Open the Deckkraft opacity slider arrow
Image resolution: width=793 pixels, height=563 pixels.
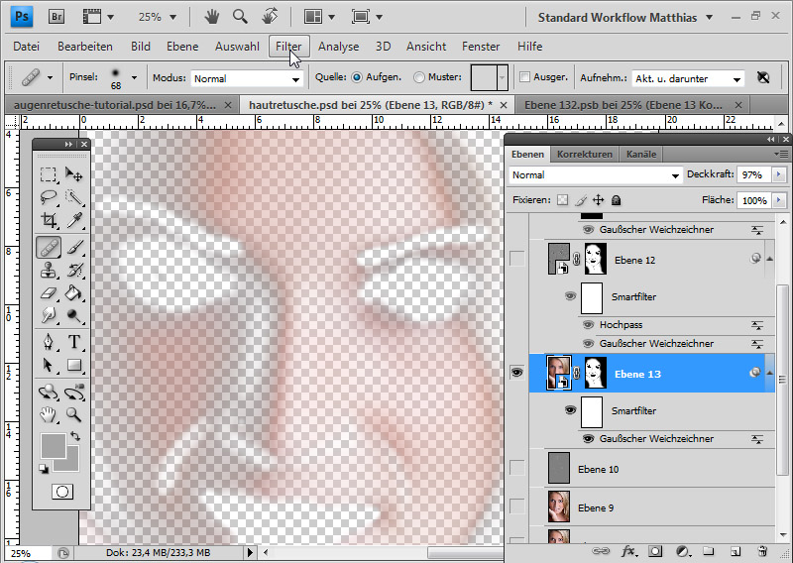778,174
